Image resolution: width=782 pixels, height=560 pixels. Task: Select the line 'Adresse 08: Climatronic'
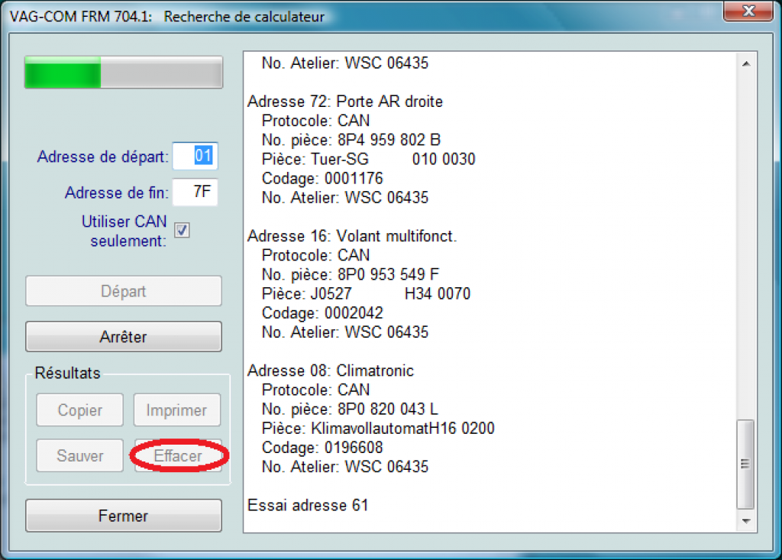pos(331,371)
